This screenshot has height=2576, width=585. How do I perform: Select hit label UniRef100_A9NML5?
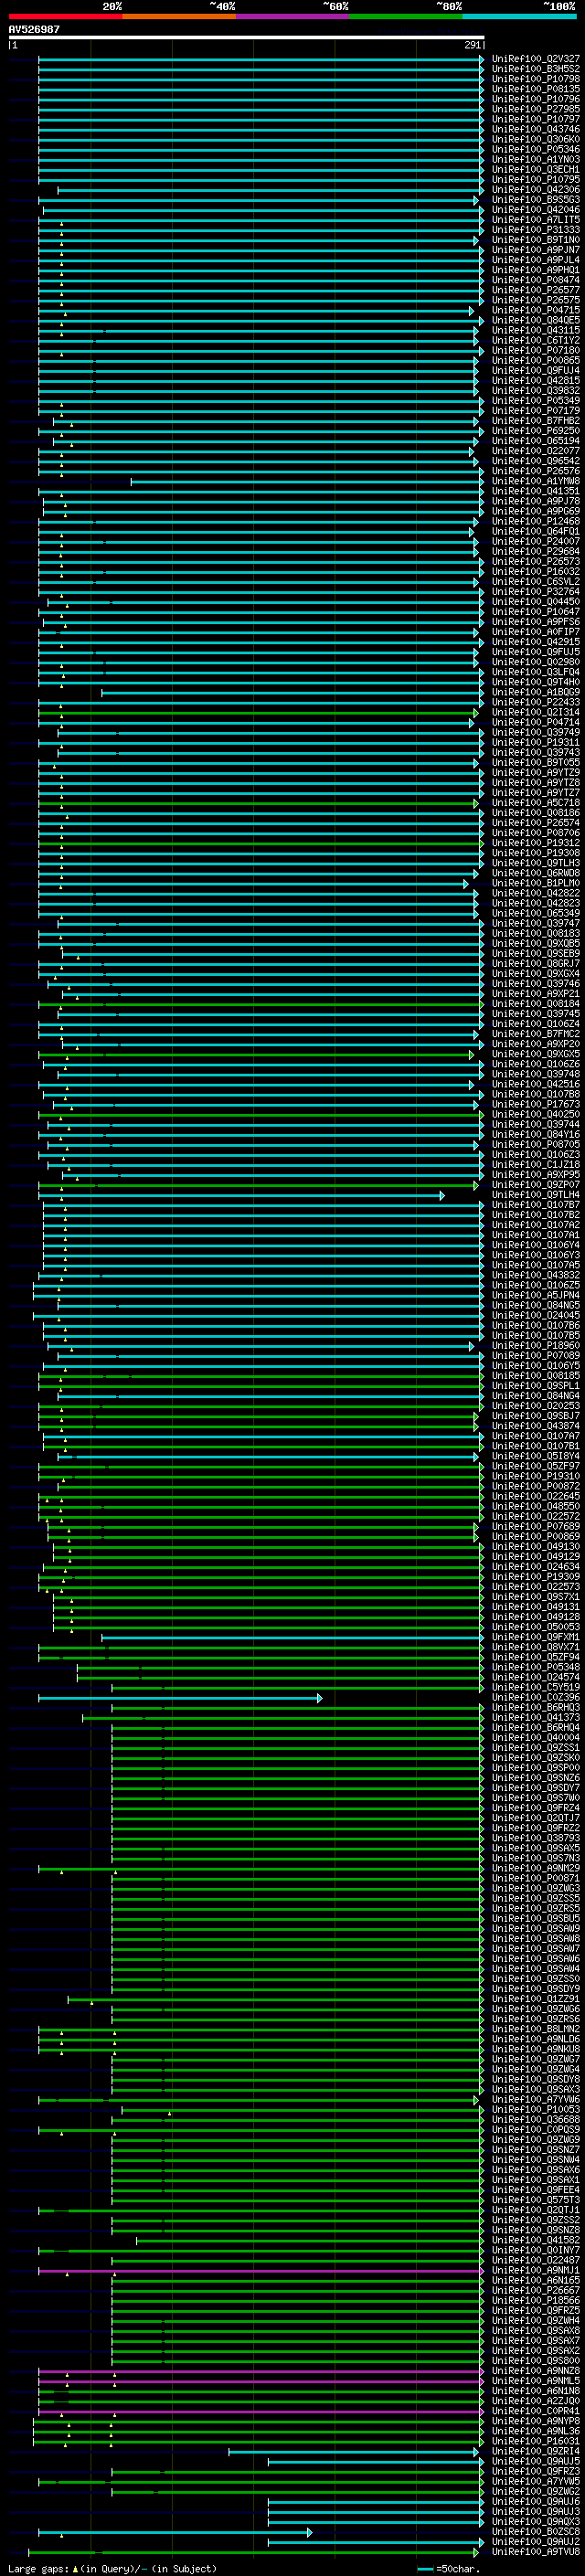[x=536, y=2381]
